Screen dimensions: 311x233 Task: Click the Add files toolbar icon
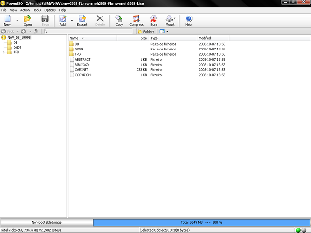63,20
